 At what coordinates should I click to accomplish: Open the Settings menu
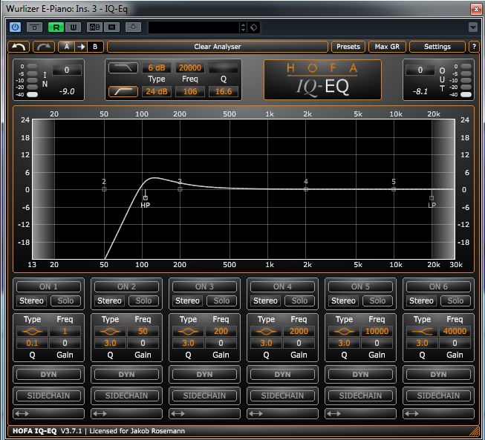click(x=437, y=47)
